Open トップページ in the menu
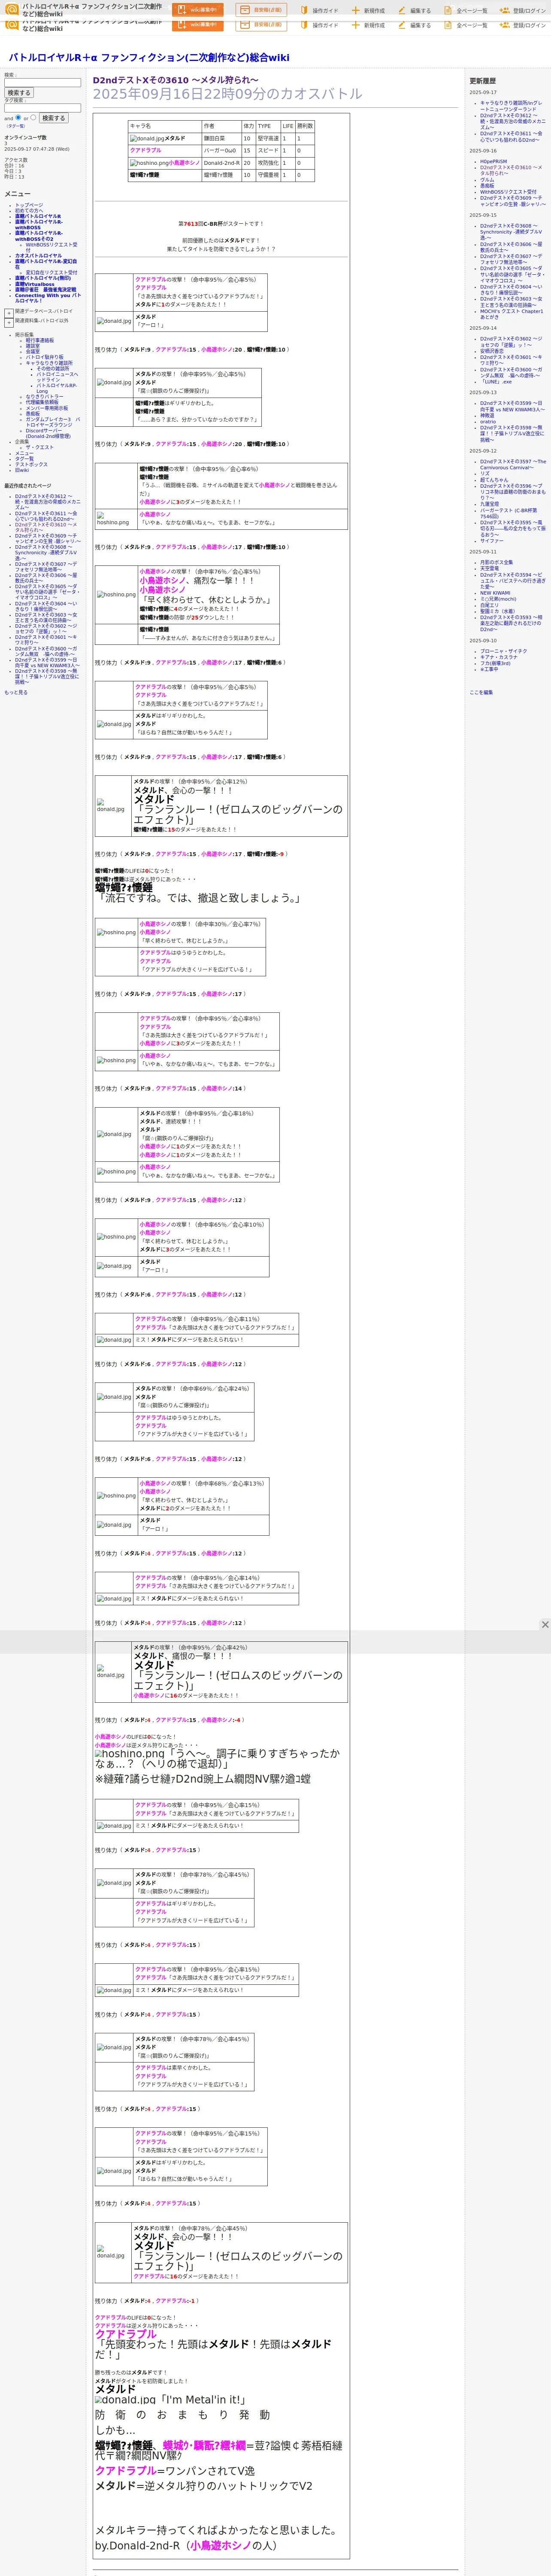Screen dimensions: 551x2576 tap(29, 205)
